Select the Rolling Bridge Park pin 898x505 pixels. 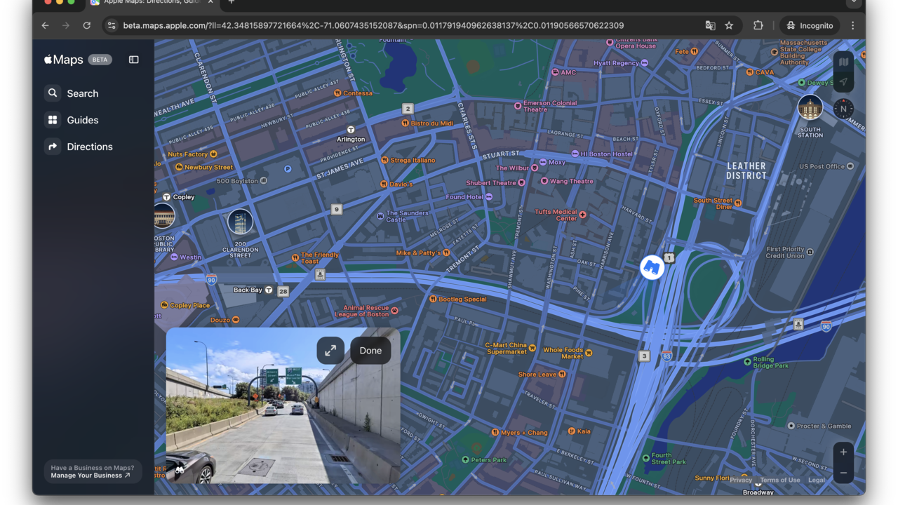(x=747, y=362)
